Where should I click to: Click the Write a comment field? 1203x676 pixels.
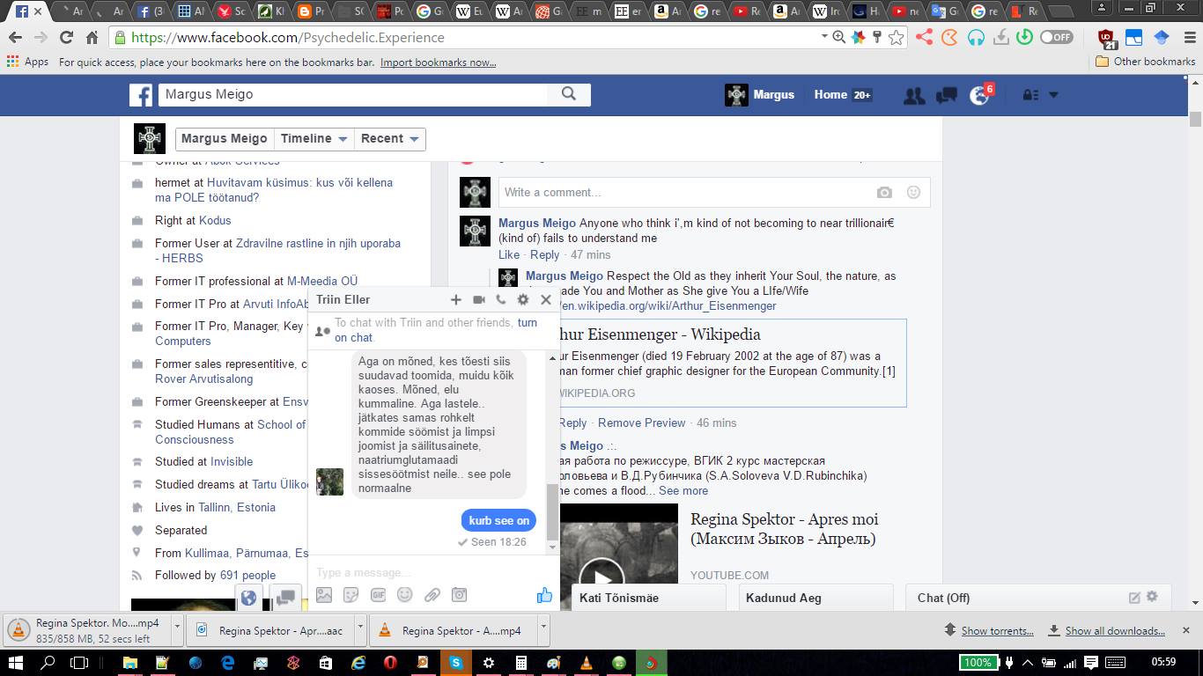[x=687, y=192]
